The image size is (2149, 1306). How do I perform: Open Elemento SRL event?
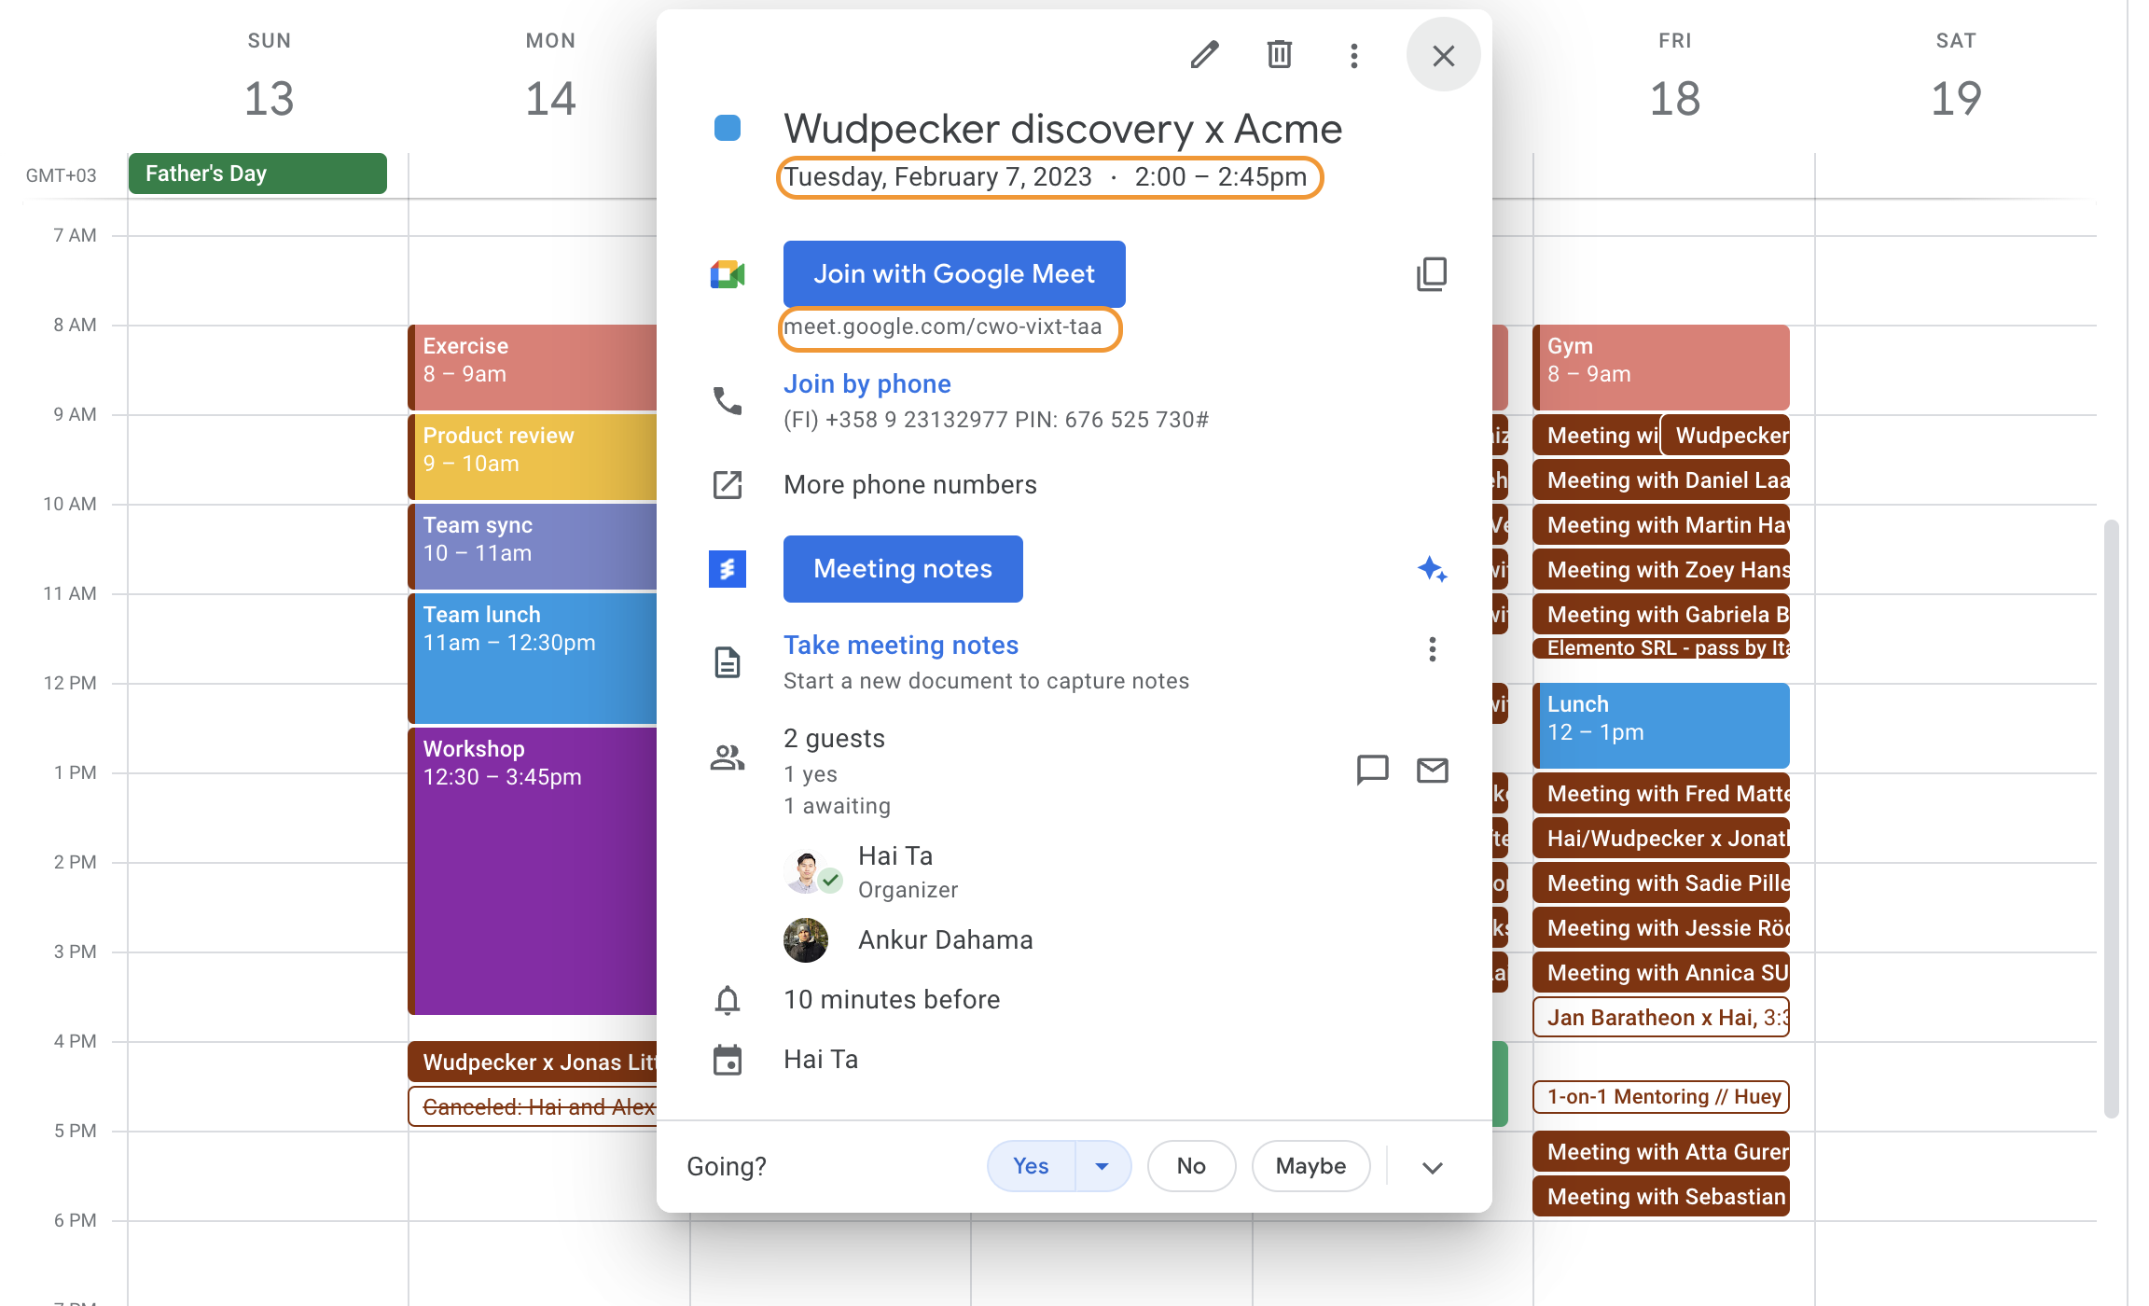tap(1661, 648)
